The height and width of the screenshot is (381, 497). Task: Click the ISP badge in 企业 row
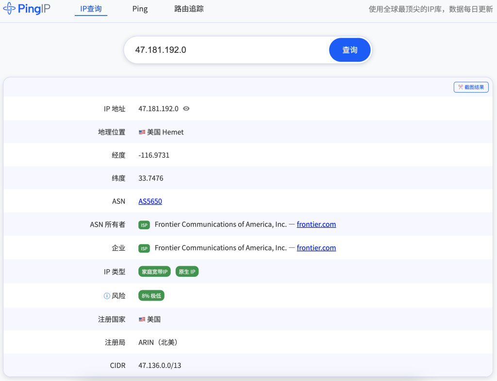click(x=144, y=248)
